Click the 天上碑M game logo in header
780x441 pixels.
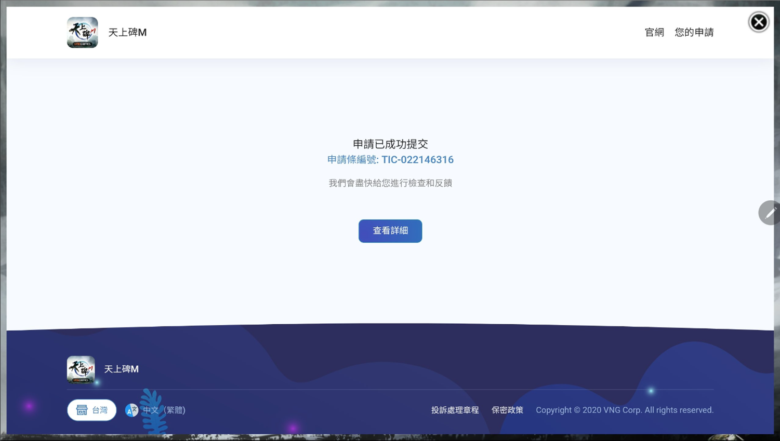[x=82, y=32]
